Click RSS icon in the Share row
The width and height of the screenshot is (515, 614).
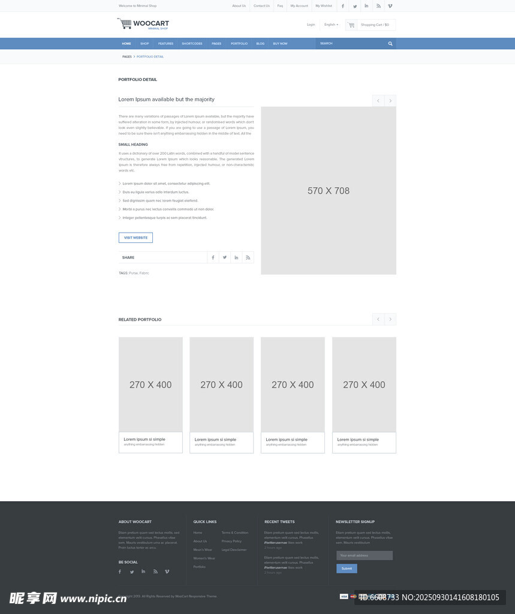[x=248, y=257]
